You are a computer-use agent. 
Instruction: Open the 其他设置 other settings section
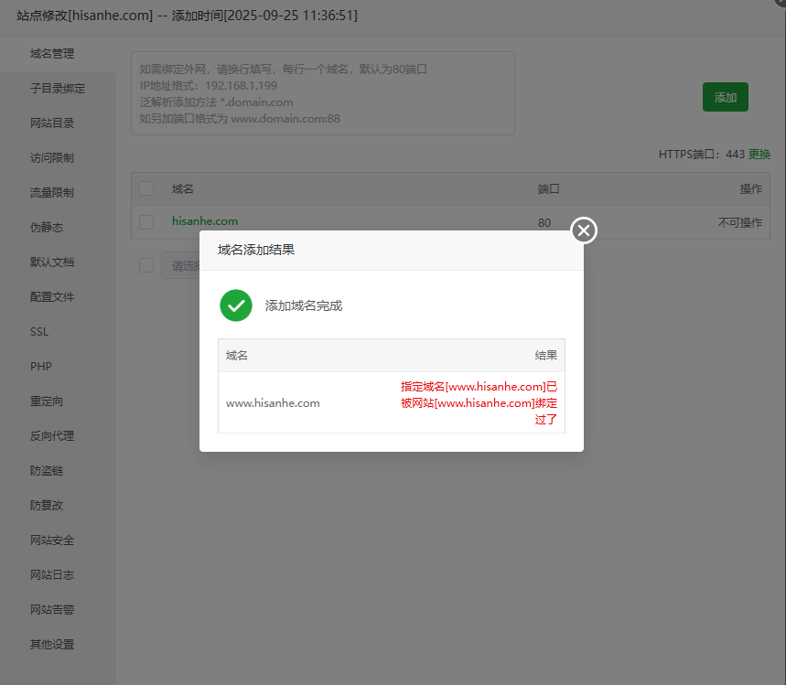[51, 644]
